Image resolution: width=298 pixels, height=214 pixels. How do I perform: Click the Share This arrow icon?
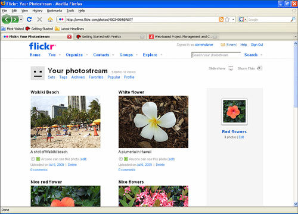(x=259, y=68)
